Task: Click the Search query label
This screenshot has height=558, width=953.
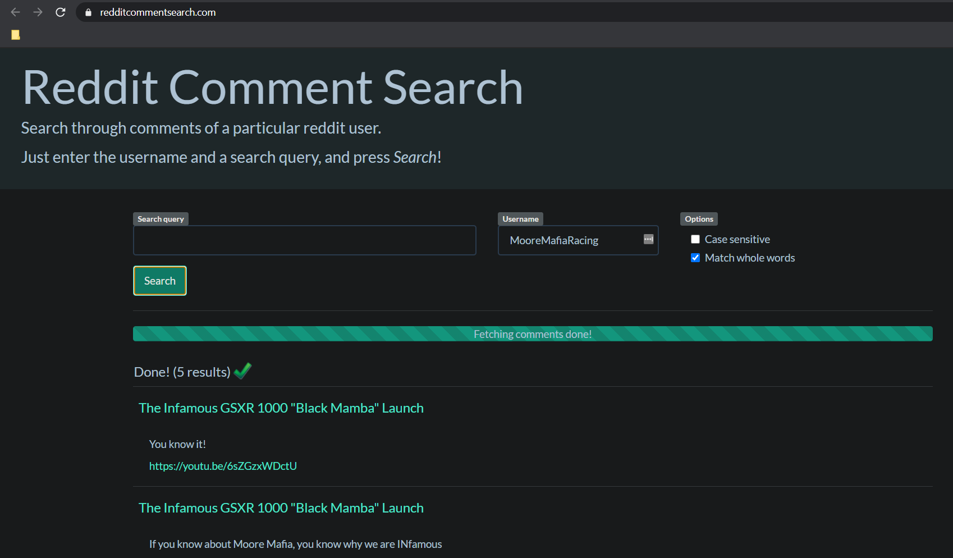Action: coord(161,219)
